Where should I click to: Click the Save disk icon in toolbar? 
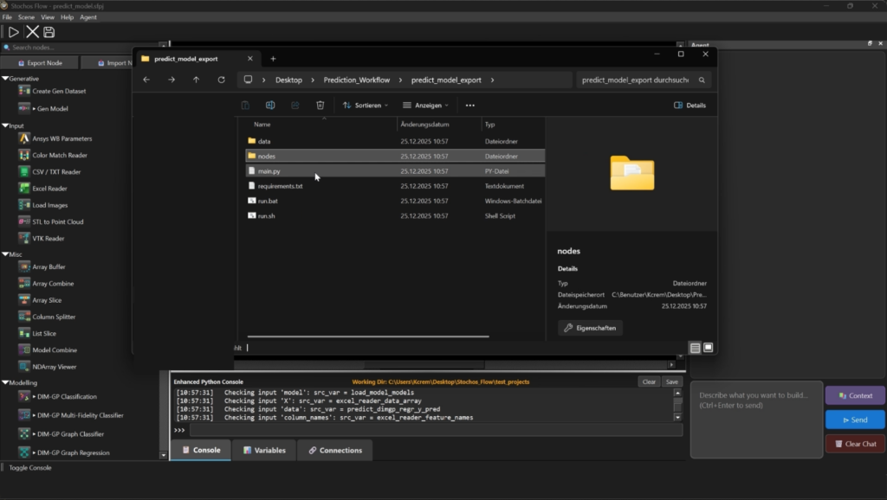coord(49,32)
